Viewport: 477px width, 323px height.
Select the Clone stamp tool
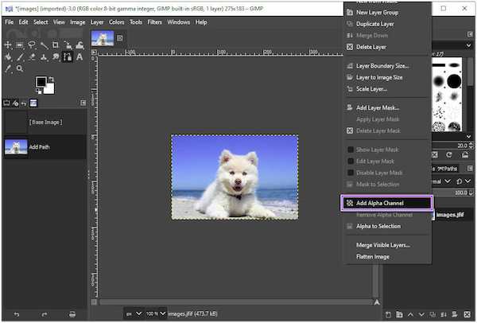(44, 57)
